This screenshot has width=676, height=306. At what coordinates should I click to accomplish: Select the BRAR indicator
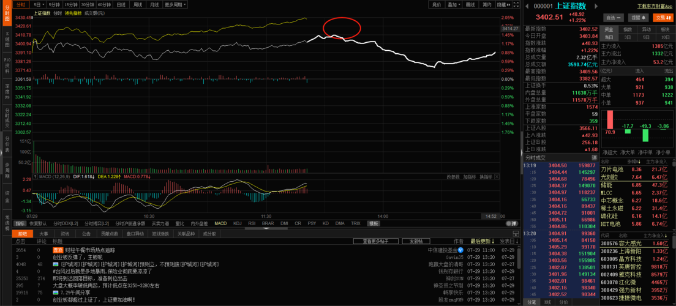tap(268, 223)
